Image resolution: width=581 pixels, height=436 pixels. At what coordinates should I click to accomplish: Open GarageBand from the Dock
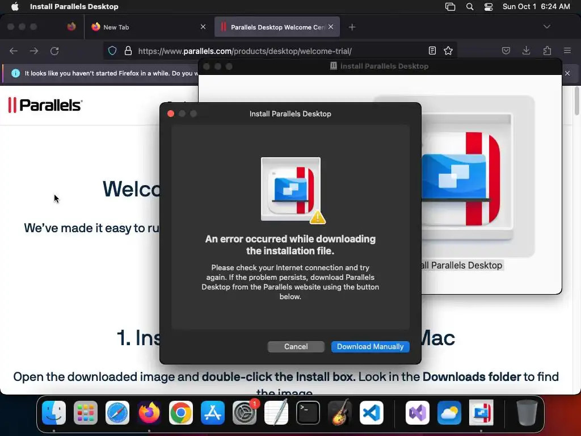[x=340, y=413]
